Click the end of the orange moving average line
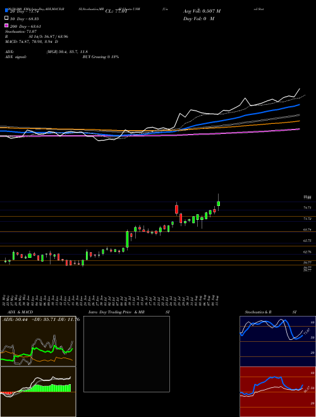This screenshot has width=316, height=417. click(x=298, y=121)
